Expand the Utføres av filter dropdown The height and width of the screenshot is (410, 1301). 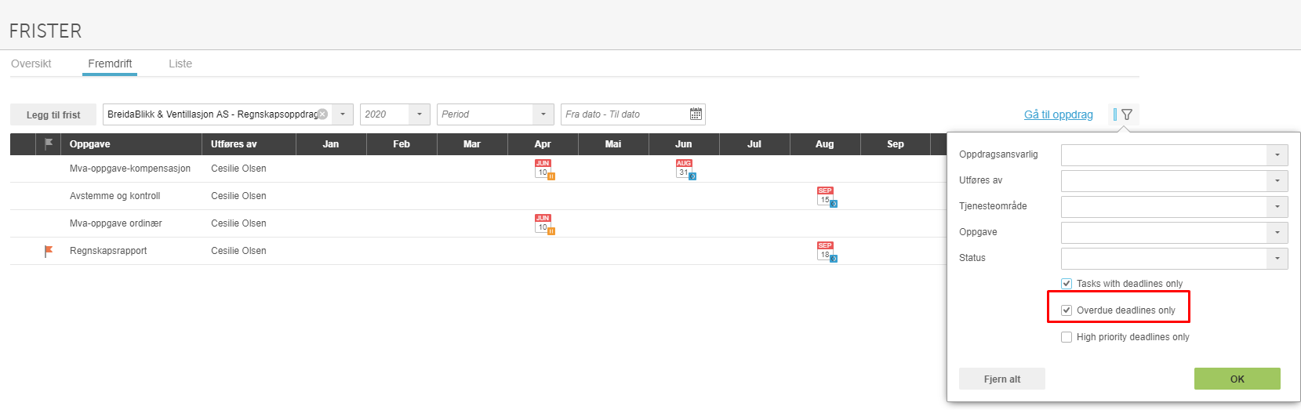1277,181
